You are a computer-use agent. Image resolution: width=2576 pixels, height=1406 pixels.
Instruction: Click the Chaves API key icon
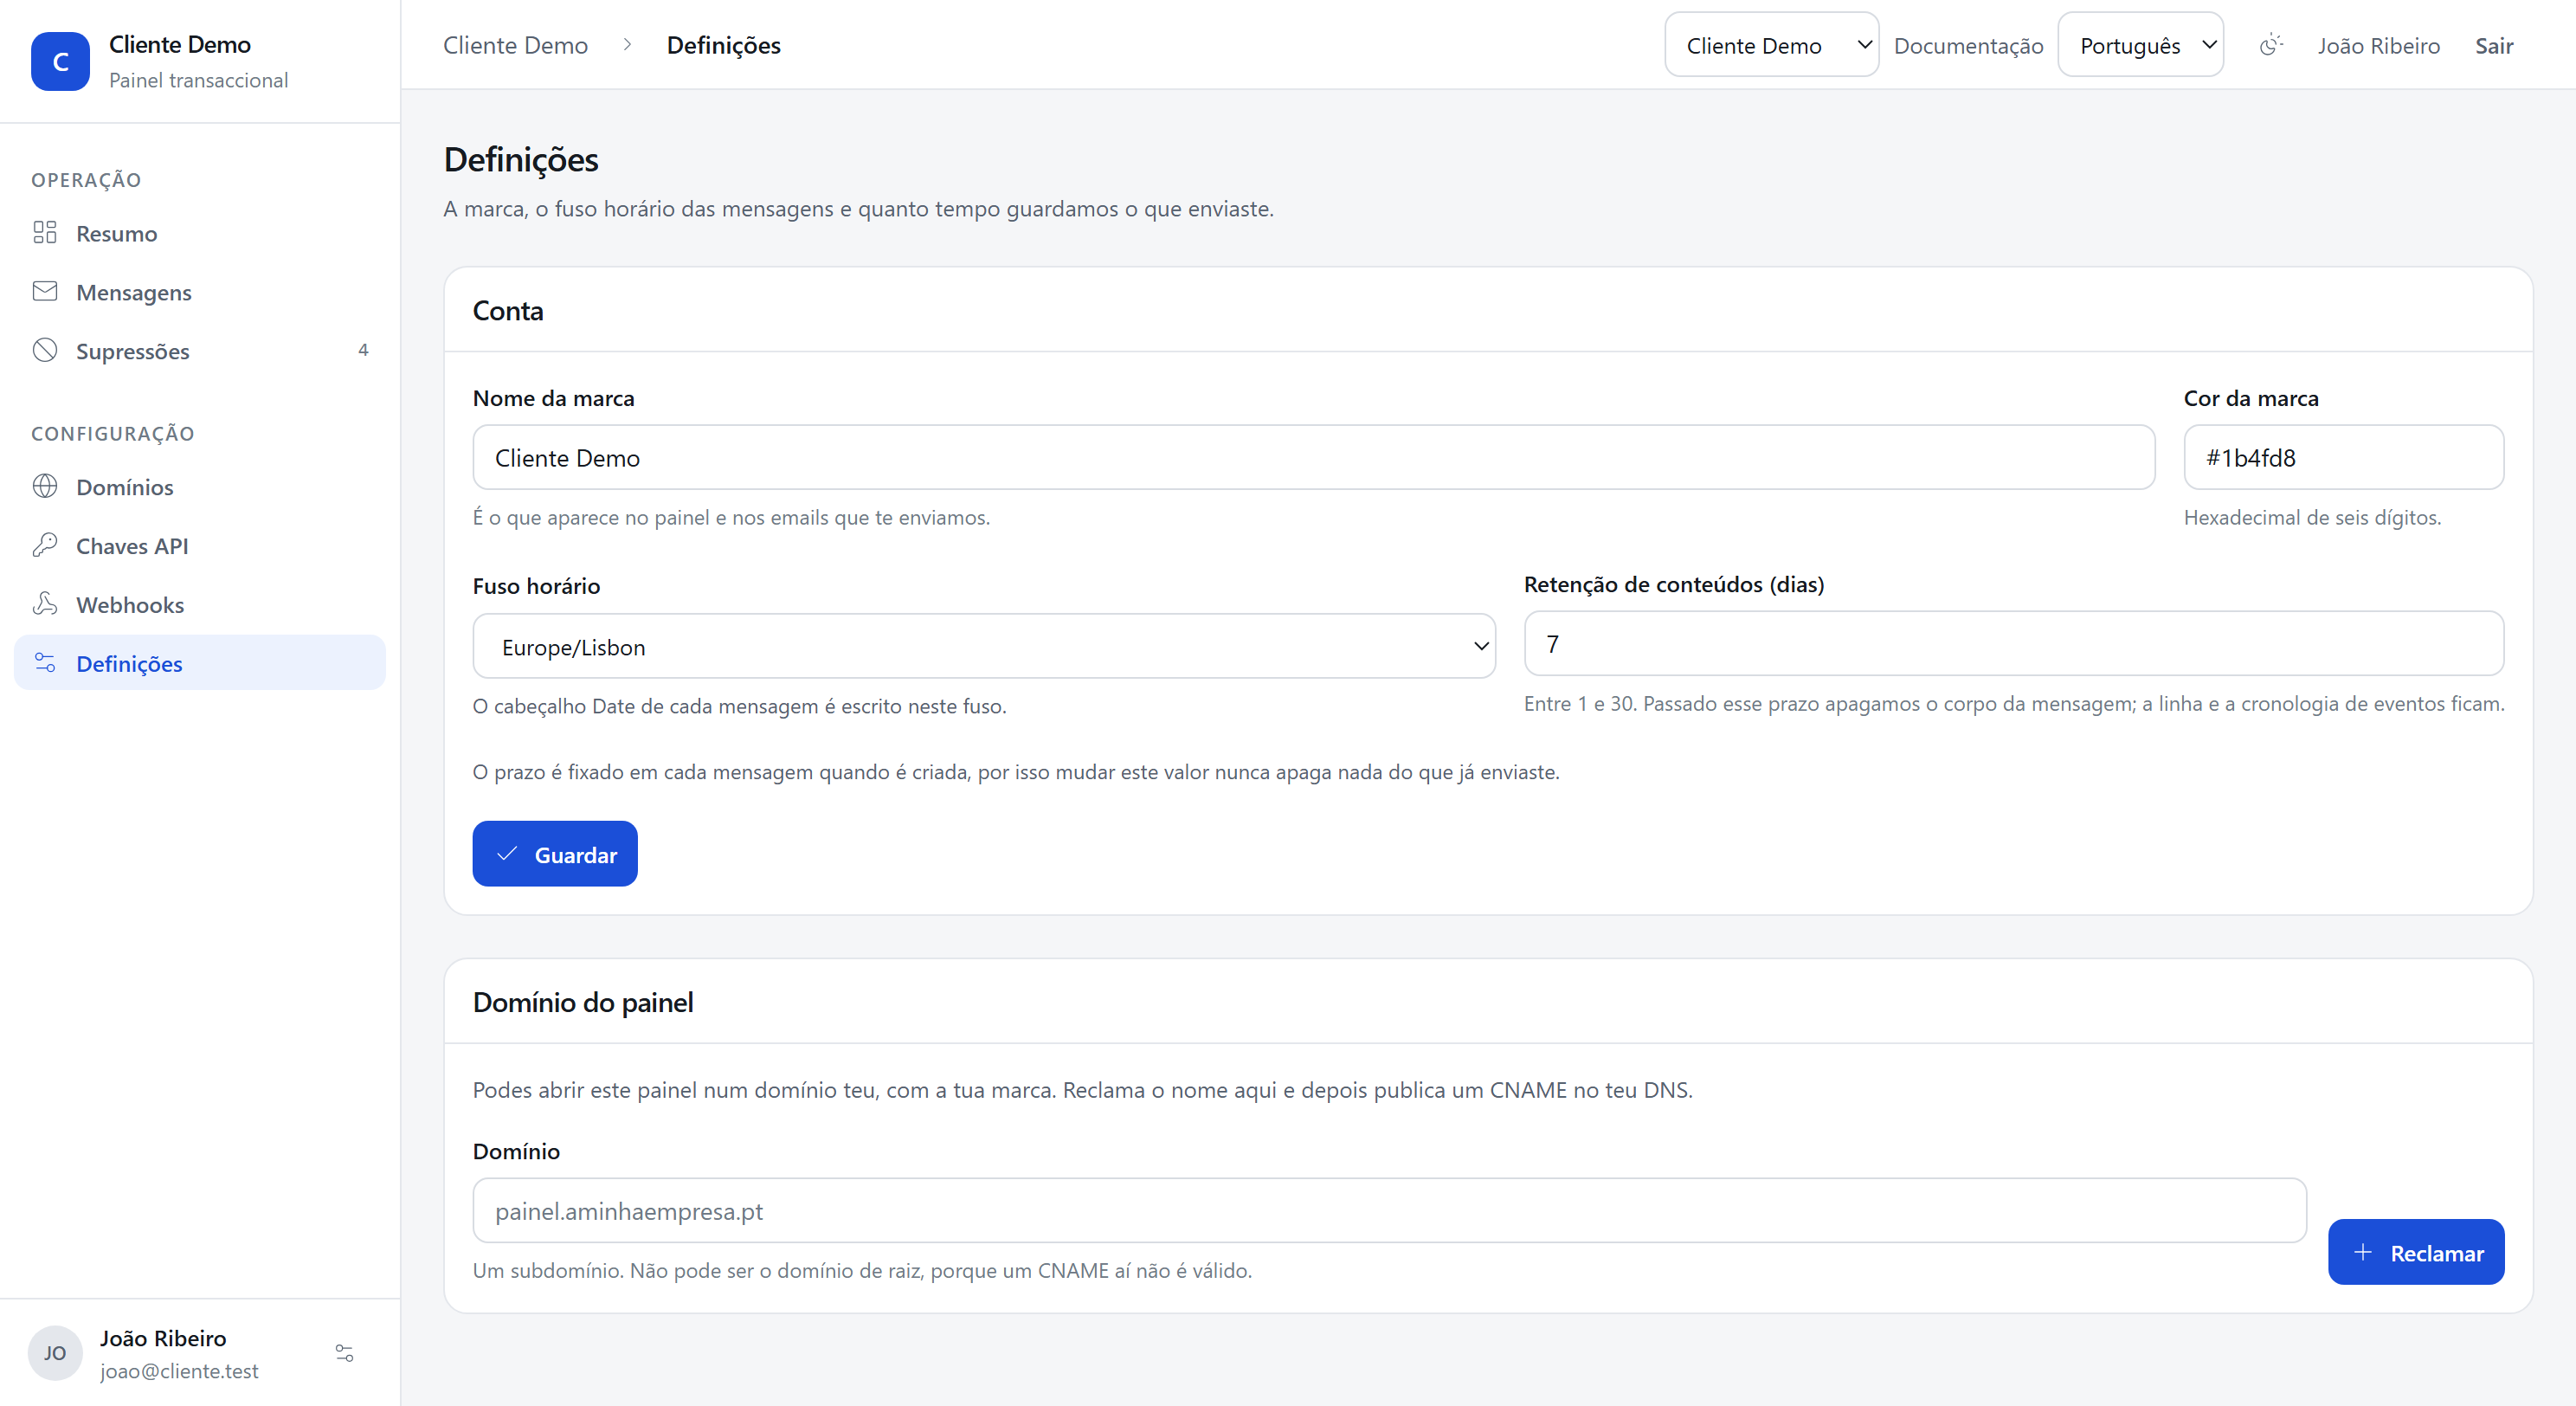(45, 545)
